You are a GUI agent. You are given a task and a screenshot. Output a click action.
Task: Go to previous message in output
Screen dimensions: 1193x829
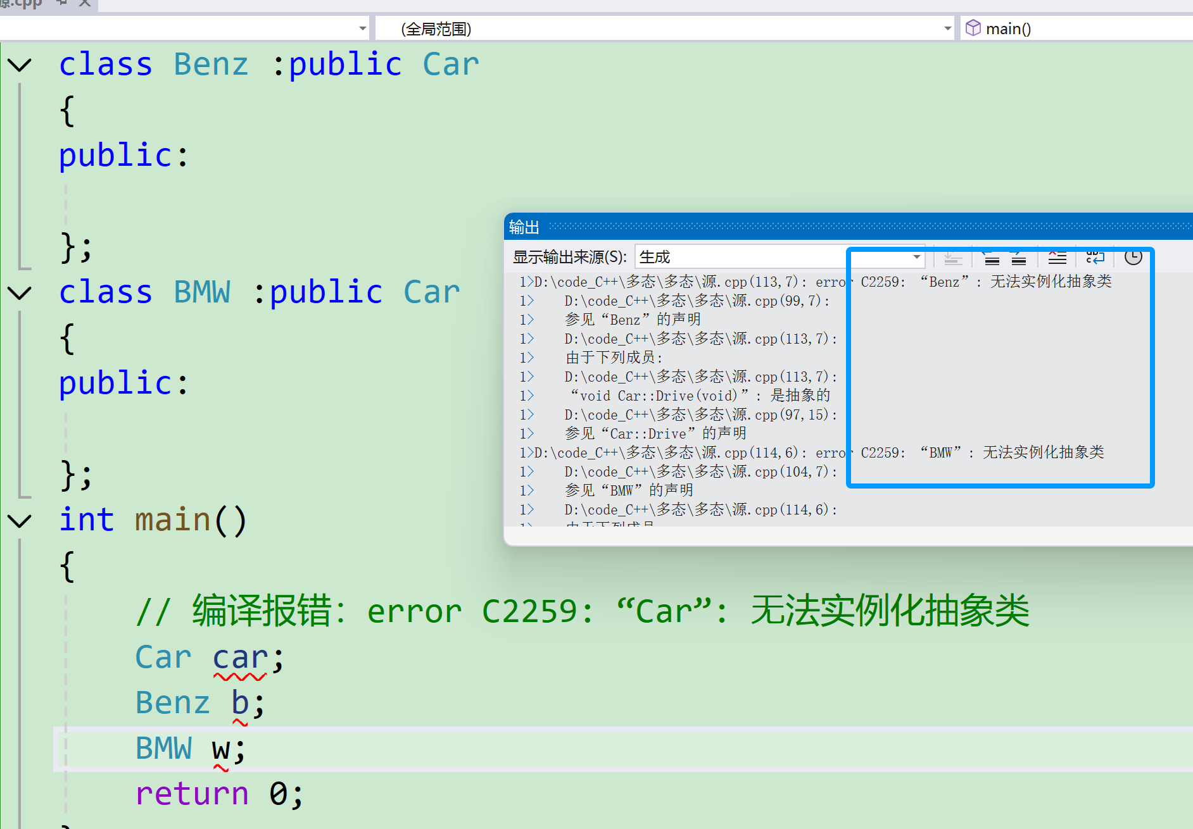(x=992, y=258)
